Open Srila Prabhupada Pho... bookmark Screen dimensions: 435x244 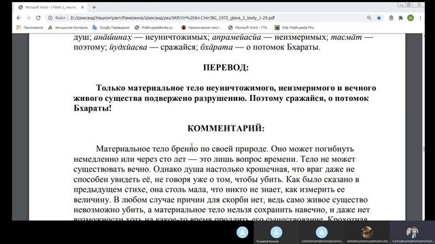click(296, 27)
